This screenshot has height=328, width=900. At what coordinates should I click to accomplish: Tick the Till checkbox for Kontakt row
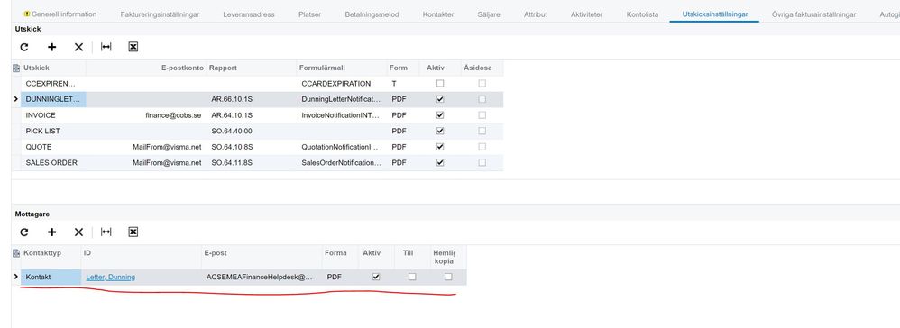coord(412,277)
